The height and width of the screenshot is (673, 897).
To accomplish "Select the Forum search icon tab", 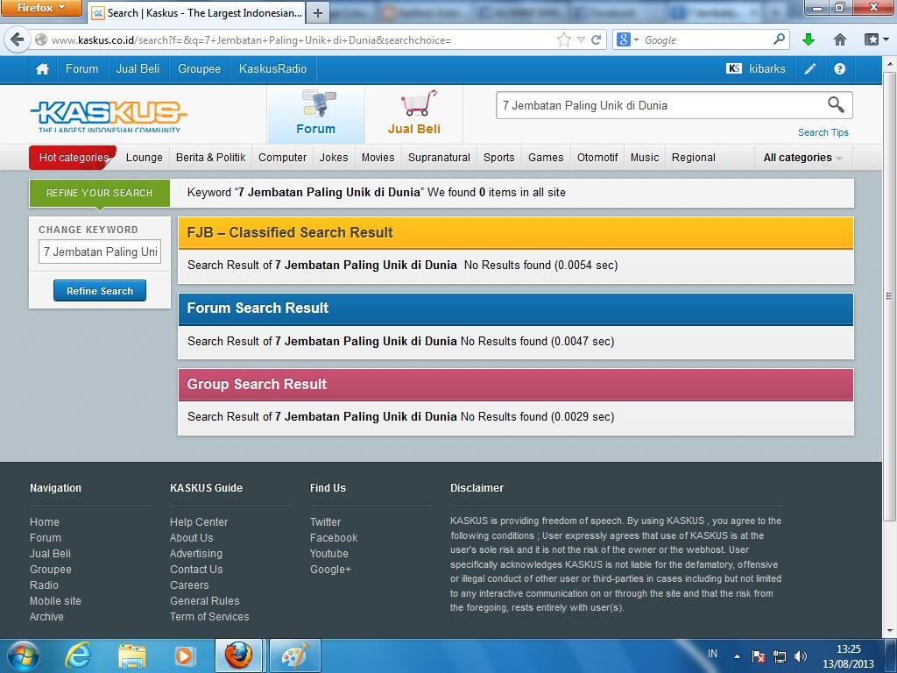I will pos(315,114).
